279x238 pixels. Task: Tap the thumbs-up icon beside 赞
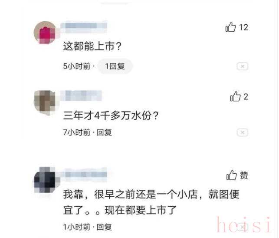pos(232,175)
